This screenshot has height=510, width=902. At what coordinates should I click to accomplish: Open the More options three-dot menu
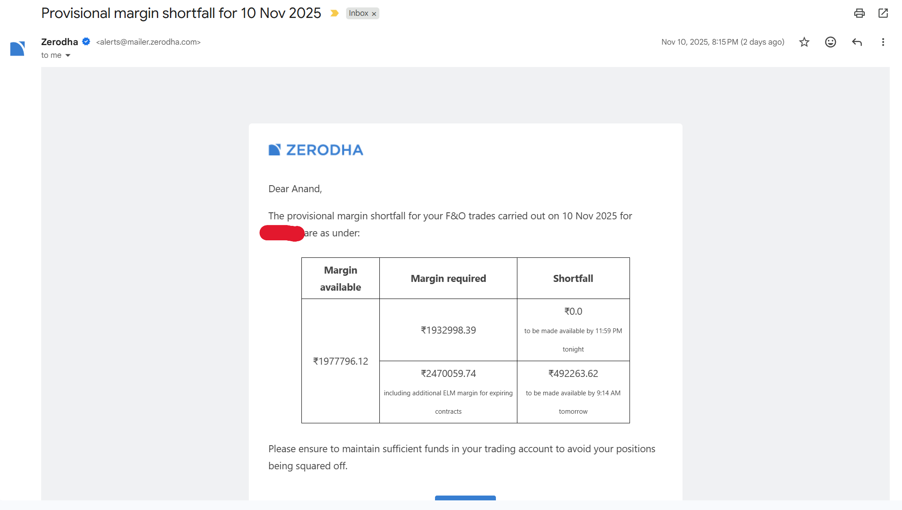pos(883,42)
